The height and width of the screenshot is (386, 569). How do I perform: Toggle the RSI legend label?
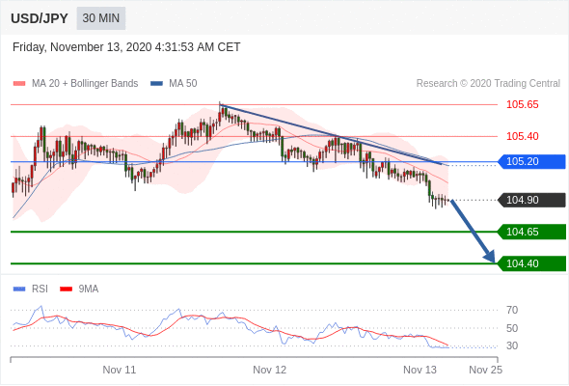click(40, 289)
